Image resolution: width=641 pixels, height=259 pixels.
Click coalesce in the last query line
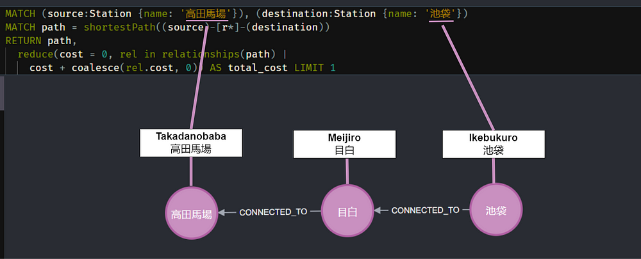tap(96, 68)
